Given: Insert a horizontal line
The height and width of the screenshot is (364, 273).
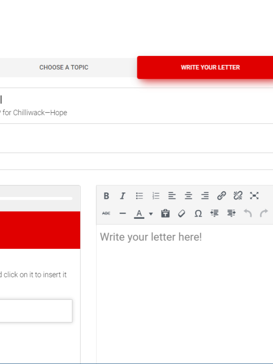Looking at the screenshot, I should (122, 213).
